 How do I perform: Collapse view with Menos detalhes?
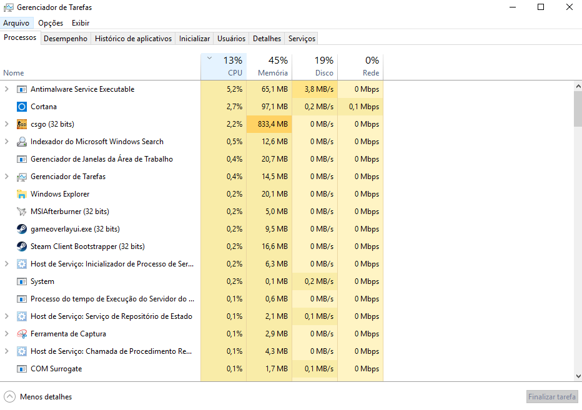(x=38, y=397)
